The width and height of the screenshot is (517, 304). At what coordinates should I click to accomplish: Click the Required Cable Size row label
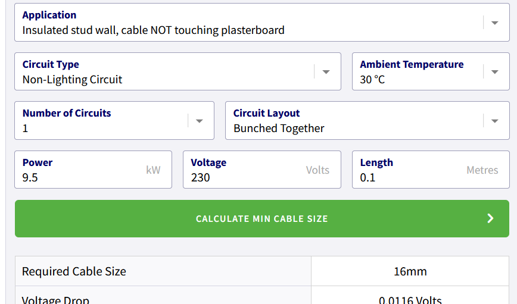pos(74,271)
